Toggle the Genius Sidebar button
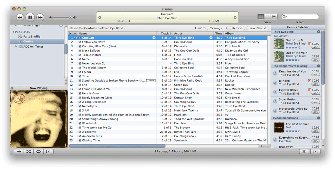 pos(315,151)
